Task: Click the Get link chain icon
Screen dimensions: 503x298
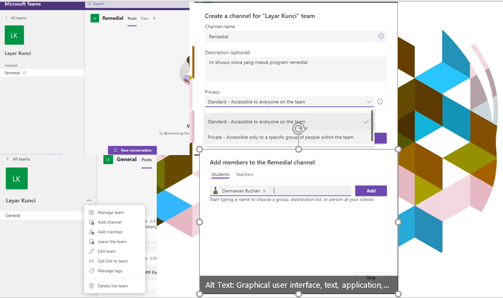Action: tap(91, 261)
